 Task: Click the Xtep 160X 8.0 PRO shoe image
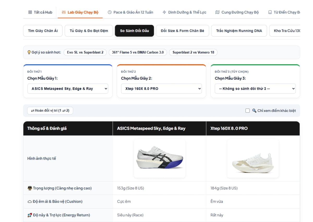pyautogui.click(x=253, y=158)
